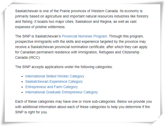Click 'provincial nomination certificate' text
Image resolution: width=165 pixels, height=126 pixels.
coord(80,47)
